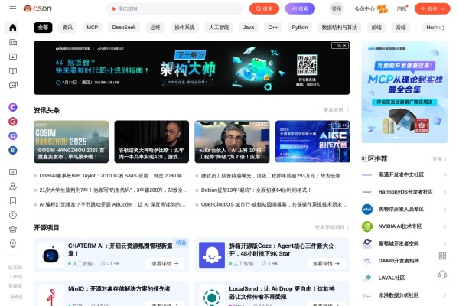Click the headset customer service icon

point(442,275)
